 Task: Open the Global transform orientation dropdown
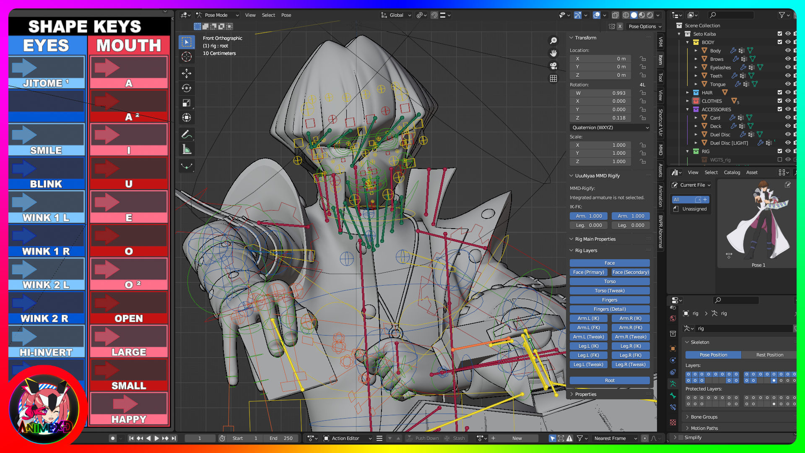tap(396, 15)
